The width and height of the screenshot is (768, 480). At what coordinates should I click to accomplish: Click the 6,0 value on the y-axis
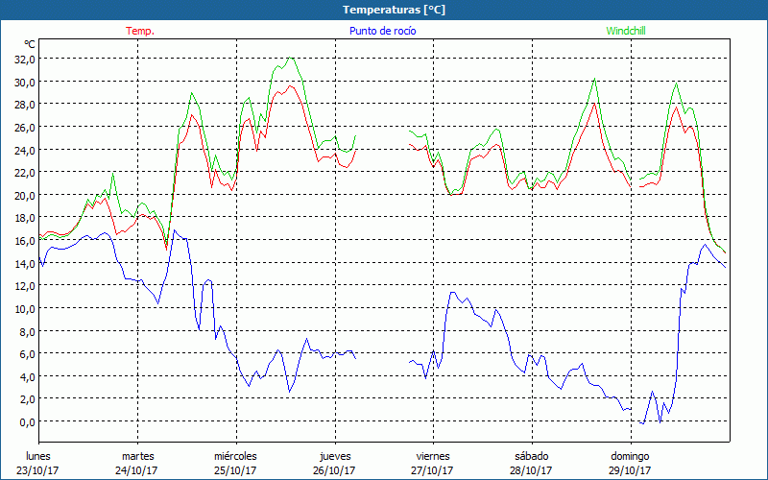pos(24,353)
